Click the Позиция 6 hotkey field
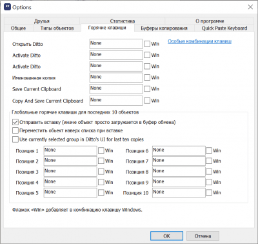The height and width of the screenshot is (244, 258). (179, 150)
